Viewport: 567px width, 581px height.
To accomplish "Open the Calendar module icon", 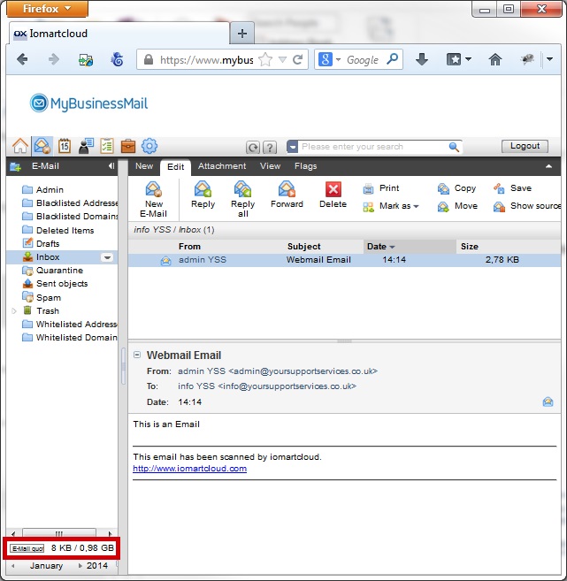I will (x=65, y=146).
